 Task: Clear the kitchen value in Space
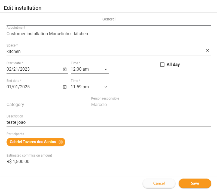207,50
